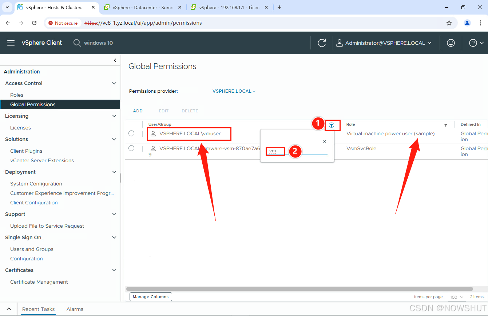Click the ADD permission button
This screenshot has height=316, width=488.
point(138,111)
